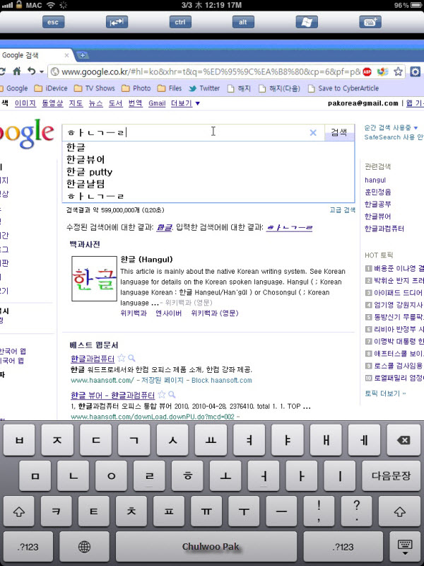Block haansoft.com from results
Viewport: 424px width, 566px height.
(222, 380)
